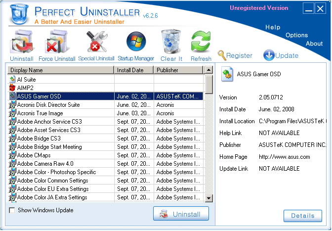
Task: Sort list by Install Date column header
Action: 134,70
